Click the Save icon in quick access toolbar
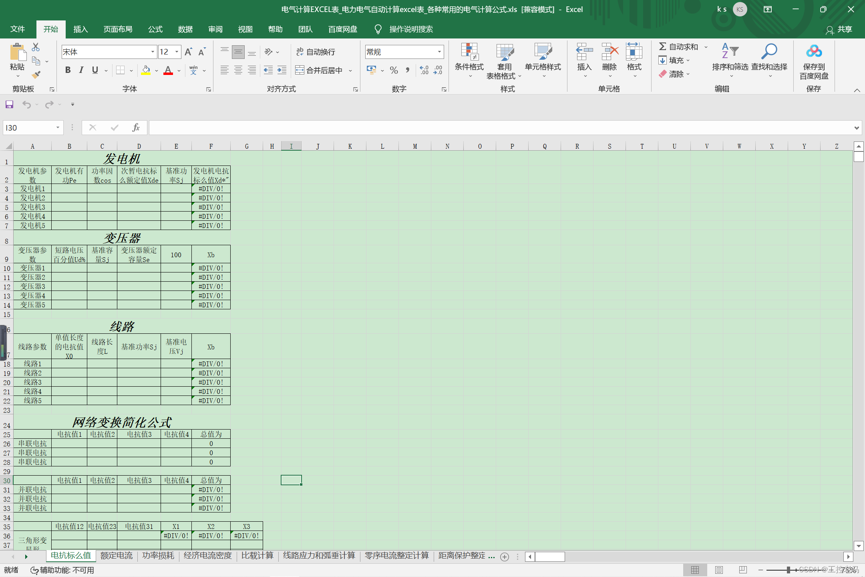This screenshot has width=865, height=577. point(9,105)
